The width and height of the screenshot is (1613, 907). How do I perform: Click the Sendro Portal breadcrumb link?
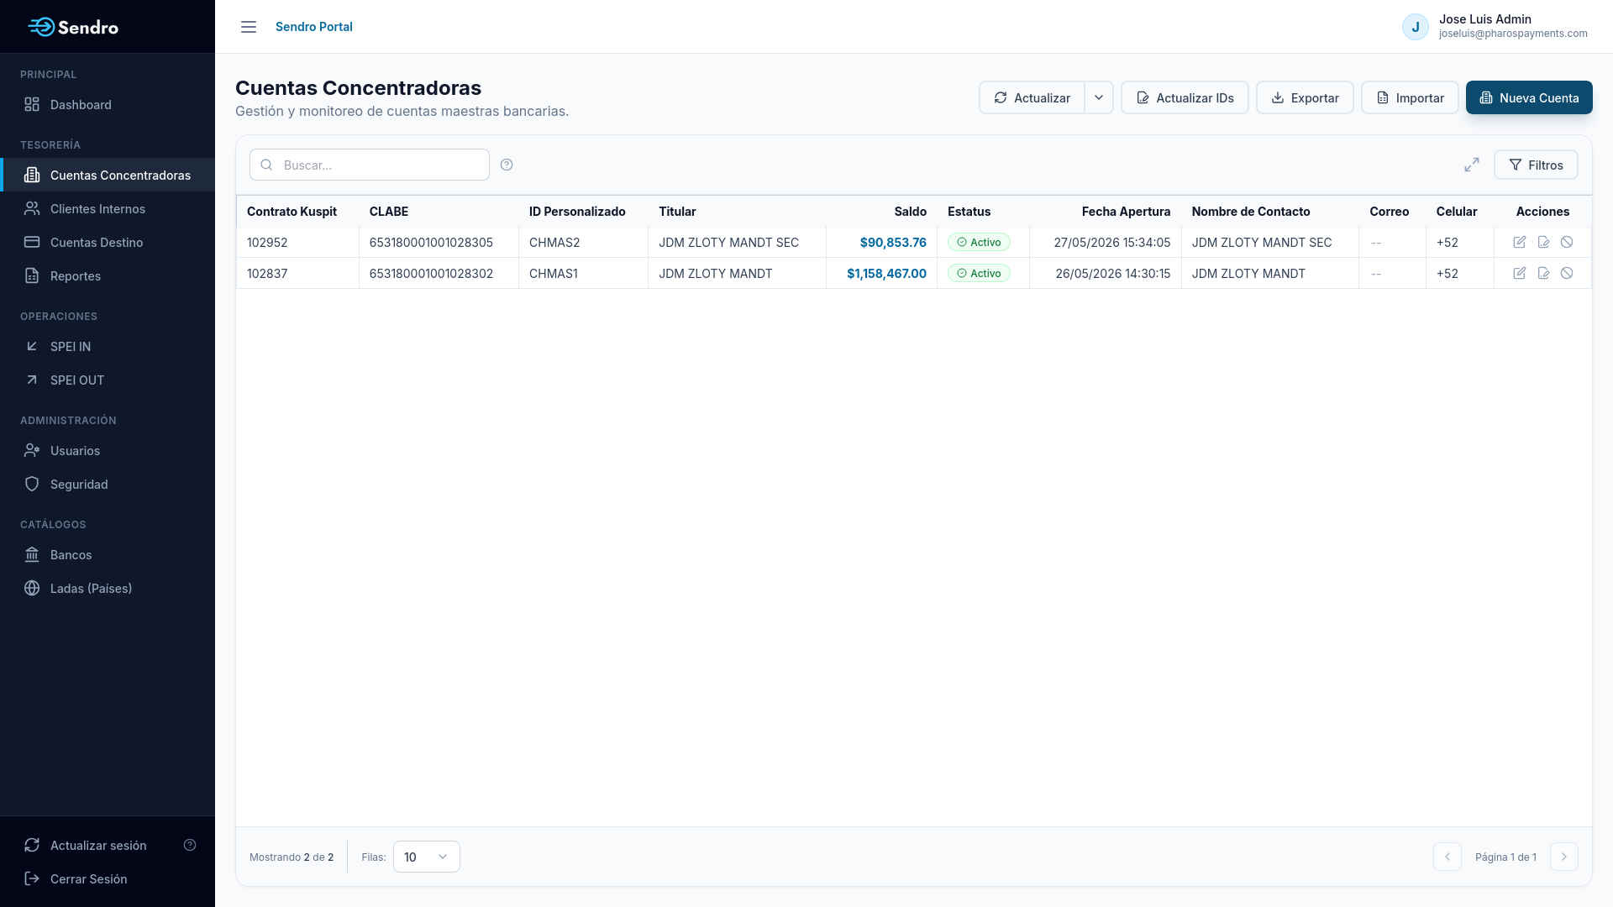pos(314,27)
